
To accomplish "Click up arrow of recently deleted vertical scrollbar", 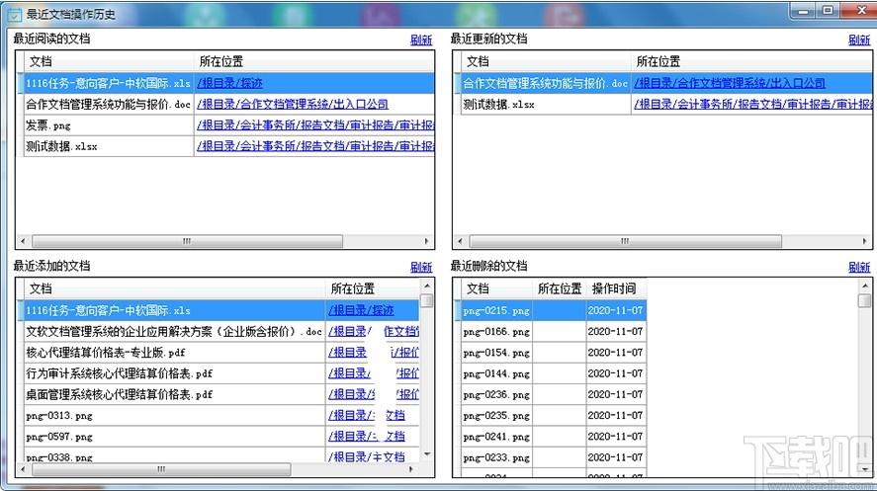I will (865, 286).
